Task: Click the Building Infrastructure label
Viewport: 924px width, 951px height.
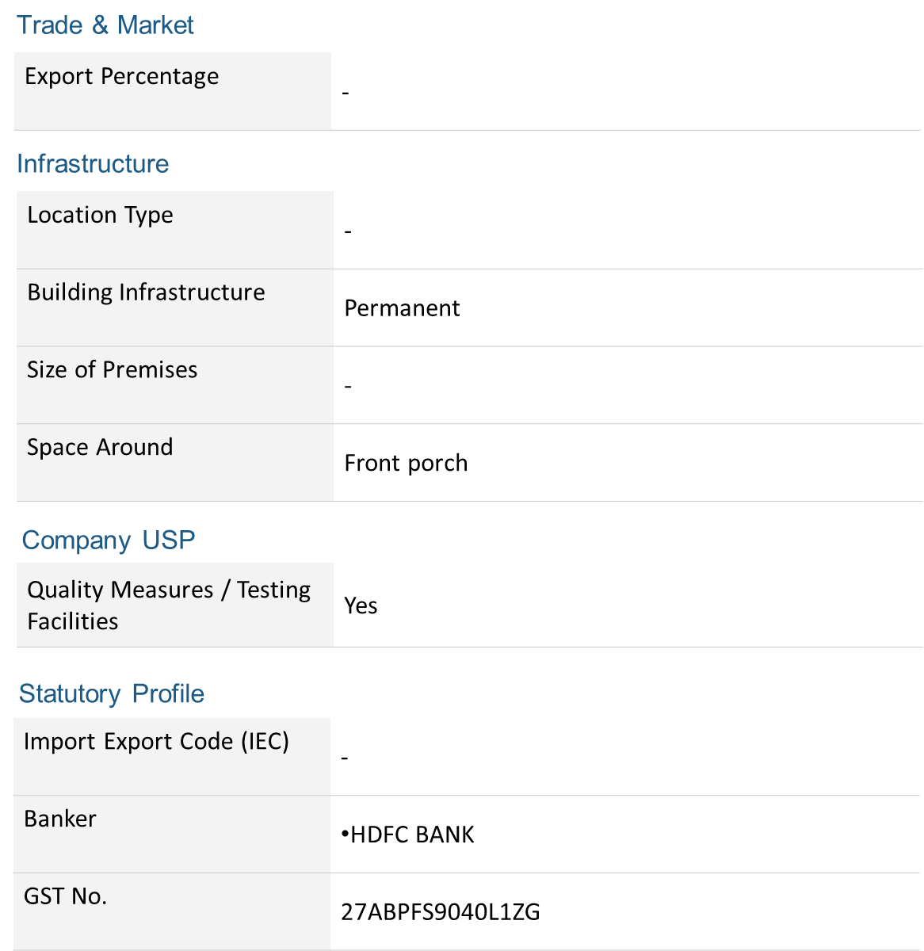Action: pyautogui.click(x=146, y=292)
